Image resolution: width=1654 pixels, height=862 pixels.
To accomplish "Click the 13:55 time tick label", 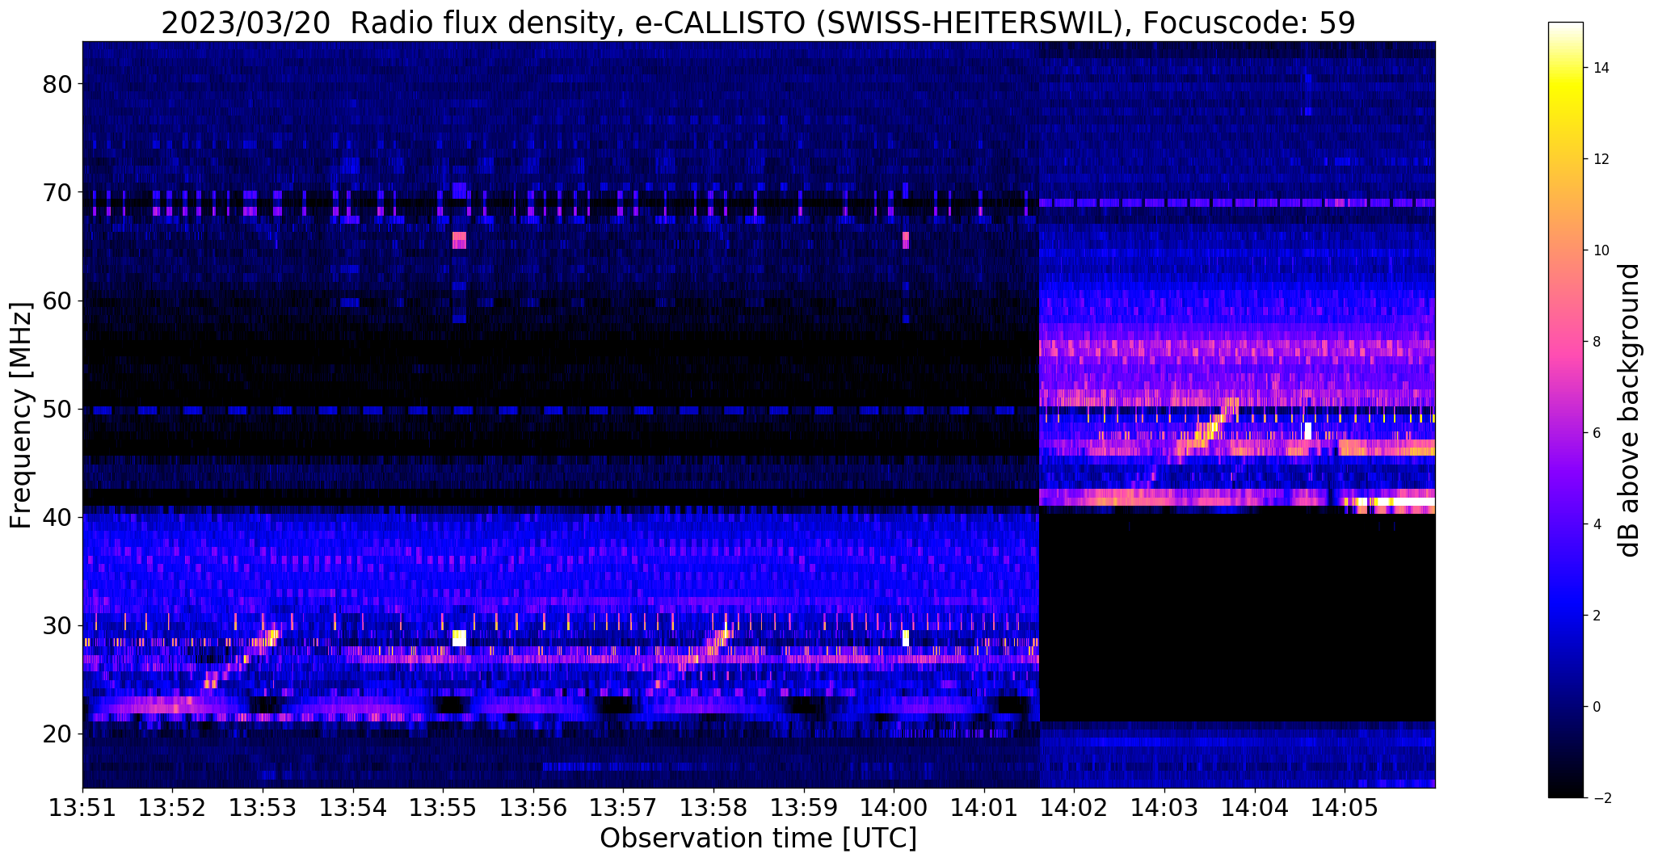I will (x=443, y=808).
